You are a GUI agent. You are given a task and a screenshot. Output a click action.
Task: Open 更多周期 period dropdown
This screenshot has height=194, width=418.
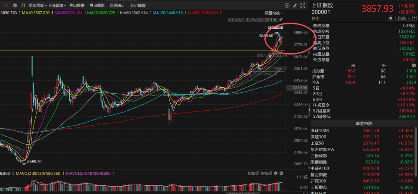click(38, 5)
